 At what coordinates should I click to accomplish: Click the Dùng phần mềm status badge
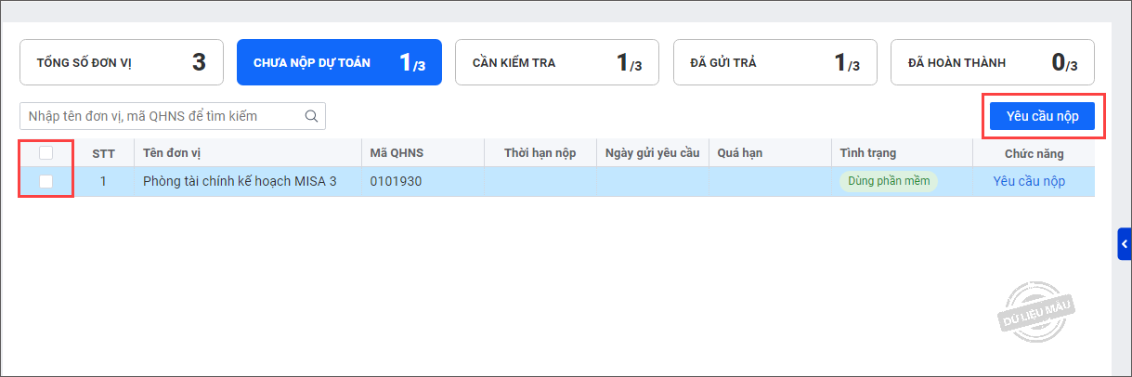889,181
